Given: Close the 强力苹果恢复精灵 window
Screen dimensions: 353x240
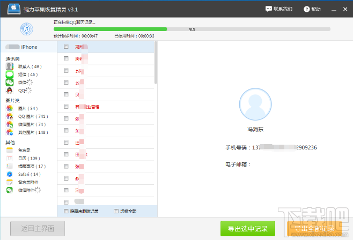Looking at the screenshot, I should [x=345, y=9].
